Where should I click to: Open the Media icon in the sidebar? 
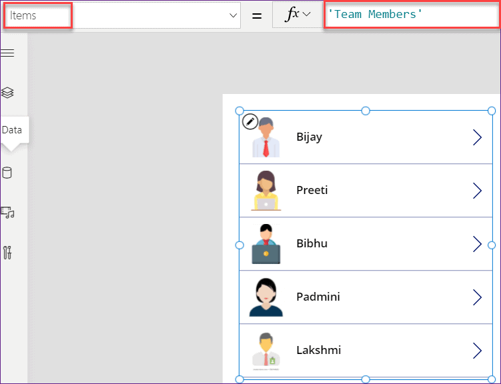(7, 213)
